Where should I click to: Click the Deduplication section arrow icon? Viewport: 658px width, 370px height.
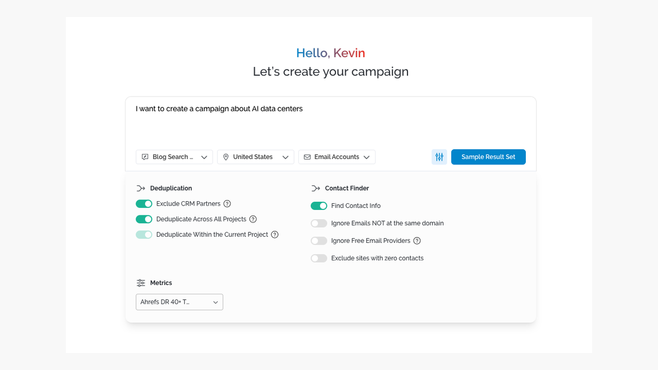coord(141,189)
